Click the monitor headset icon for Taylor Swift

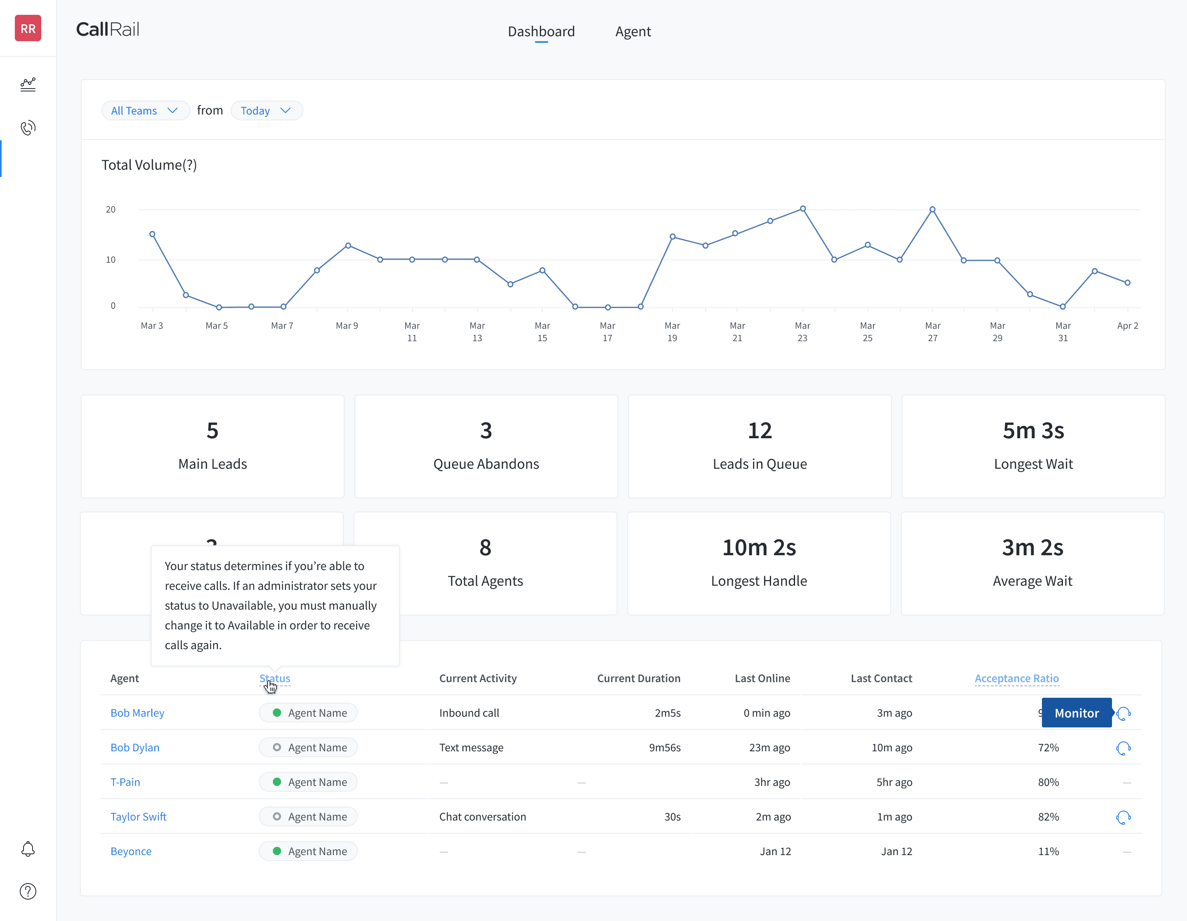pos(1124,817)
